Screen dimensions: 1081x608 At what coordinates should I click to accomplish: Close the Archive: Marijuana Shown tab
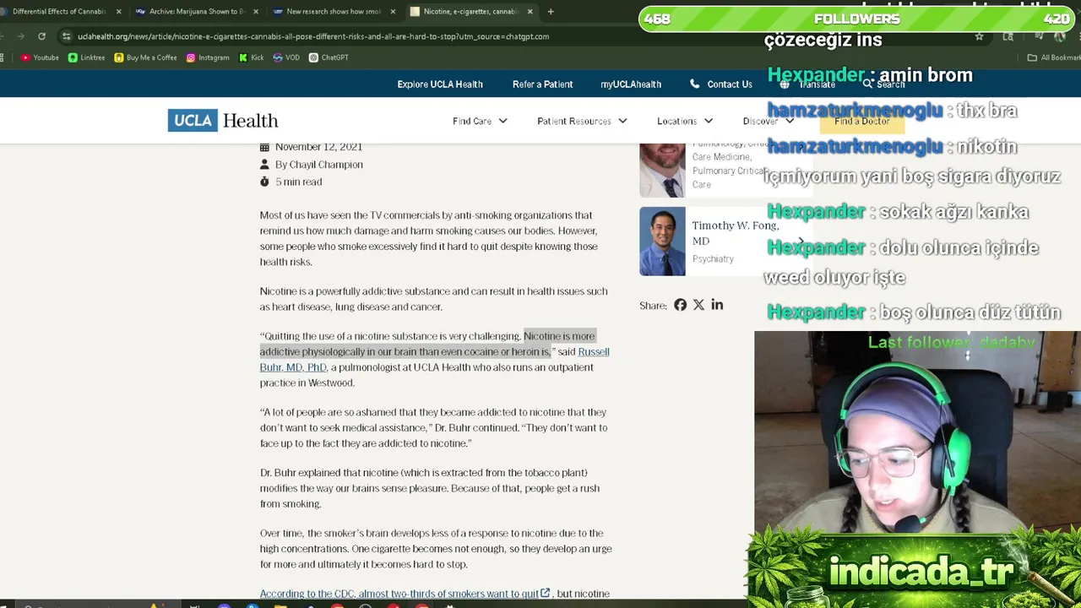click(256, 12)
